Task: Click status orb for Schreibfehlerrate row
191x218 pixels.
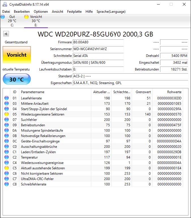Action: coord(7,184)
